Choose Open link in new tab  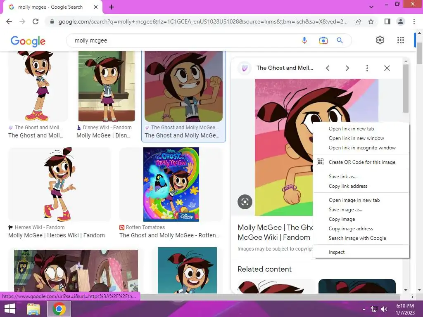361,129
